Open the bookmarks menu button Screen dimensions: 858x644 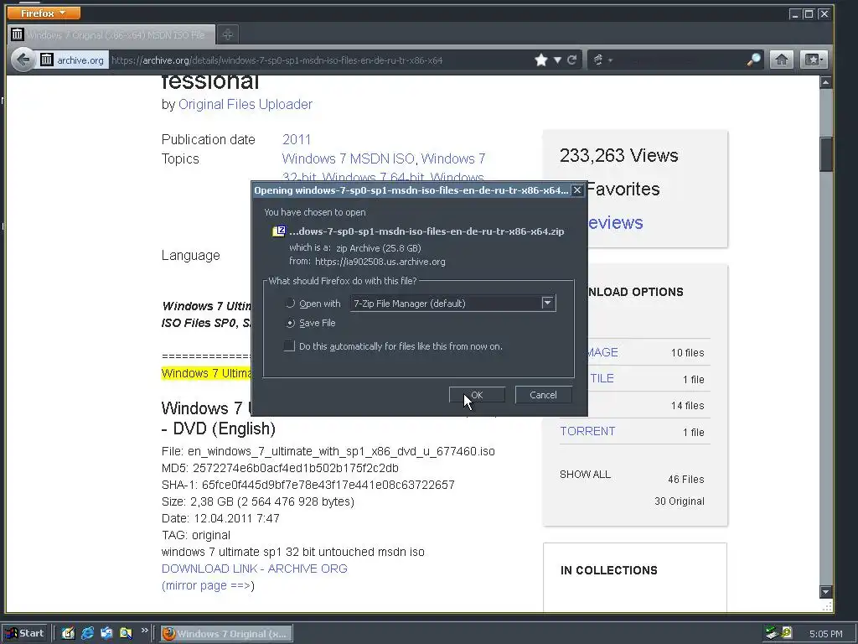pos(813,60)
